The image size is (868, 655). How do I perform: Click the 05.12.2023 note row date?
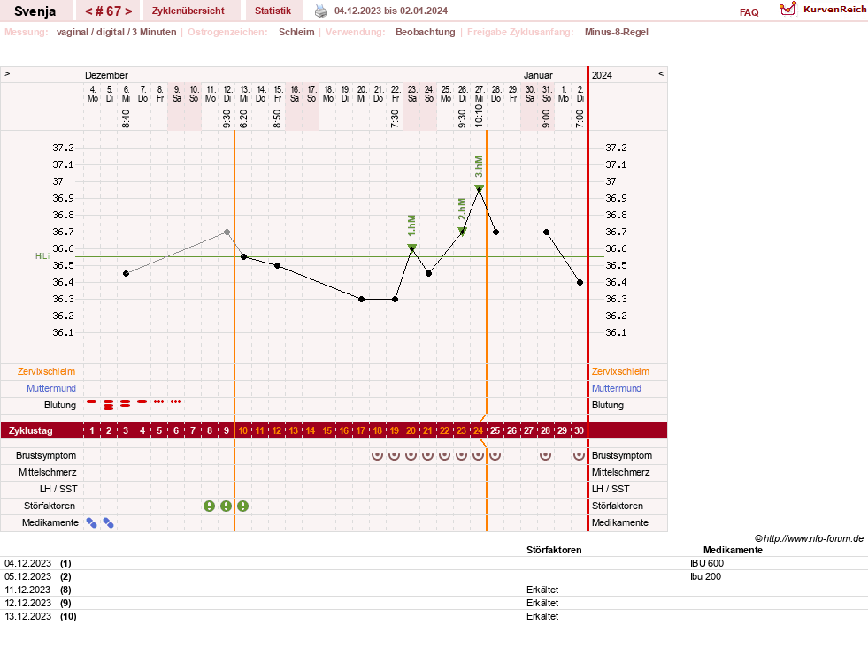(x=27, y=576)
